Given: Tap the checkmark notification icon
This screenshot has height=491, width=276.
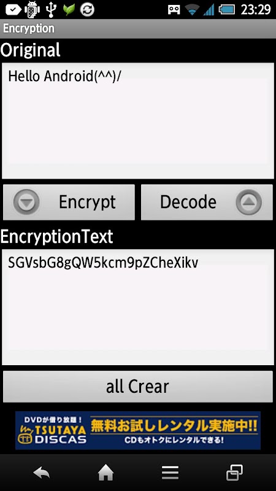Looking at the screenshot, I should 13,10.
